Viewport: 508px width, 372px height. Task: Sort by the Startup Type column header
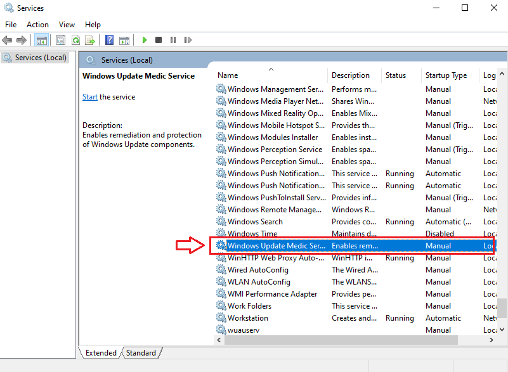[x=450, y=75]
